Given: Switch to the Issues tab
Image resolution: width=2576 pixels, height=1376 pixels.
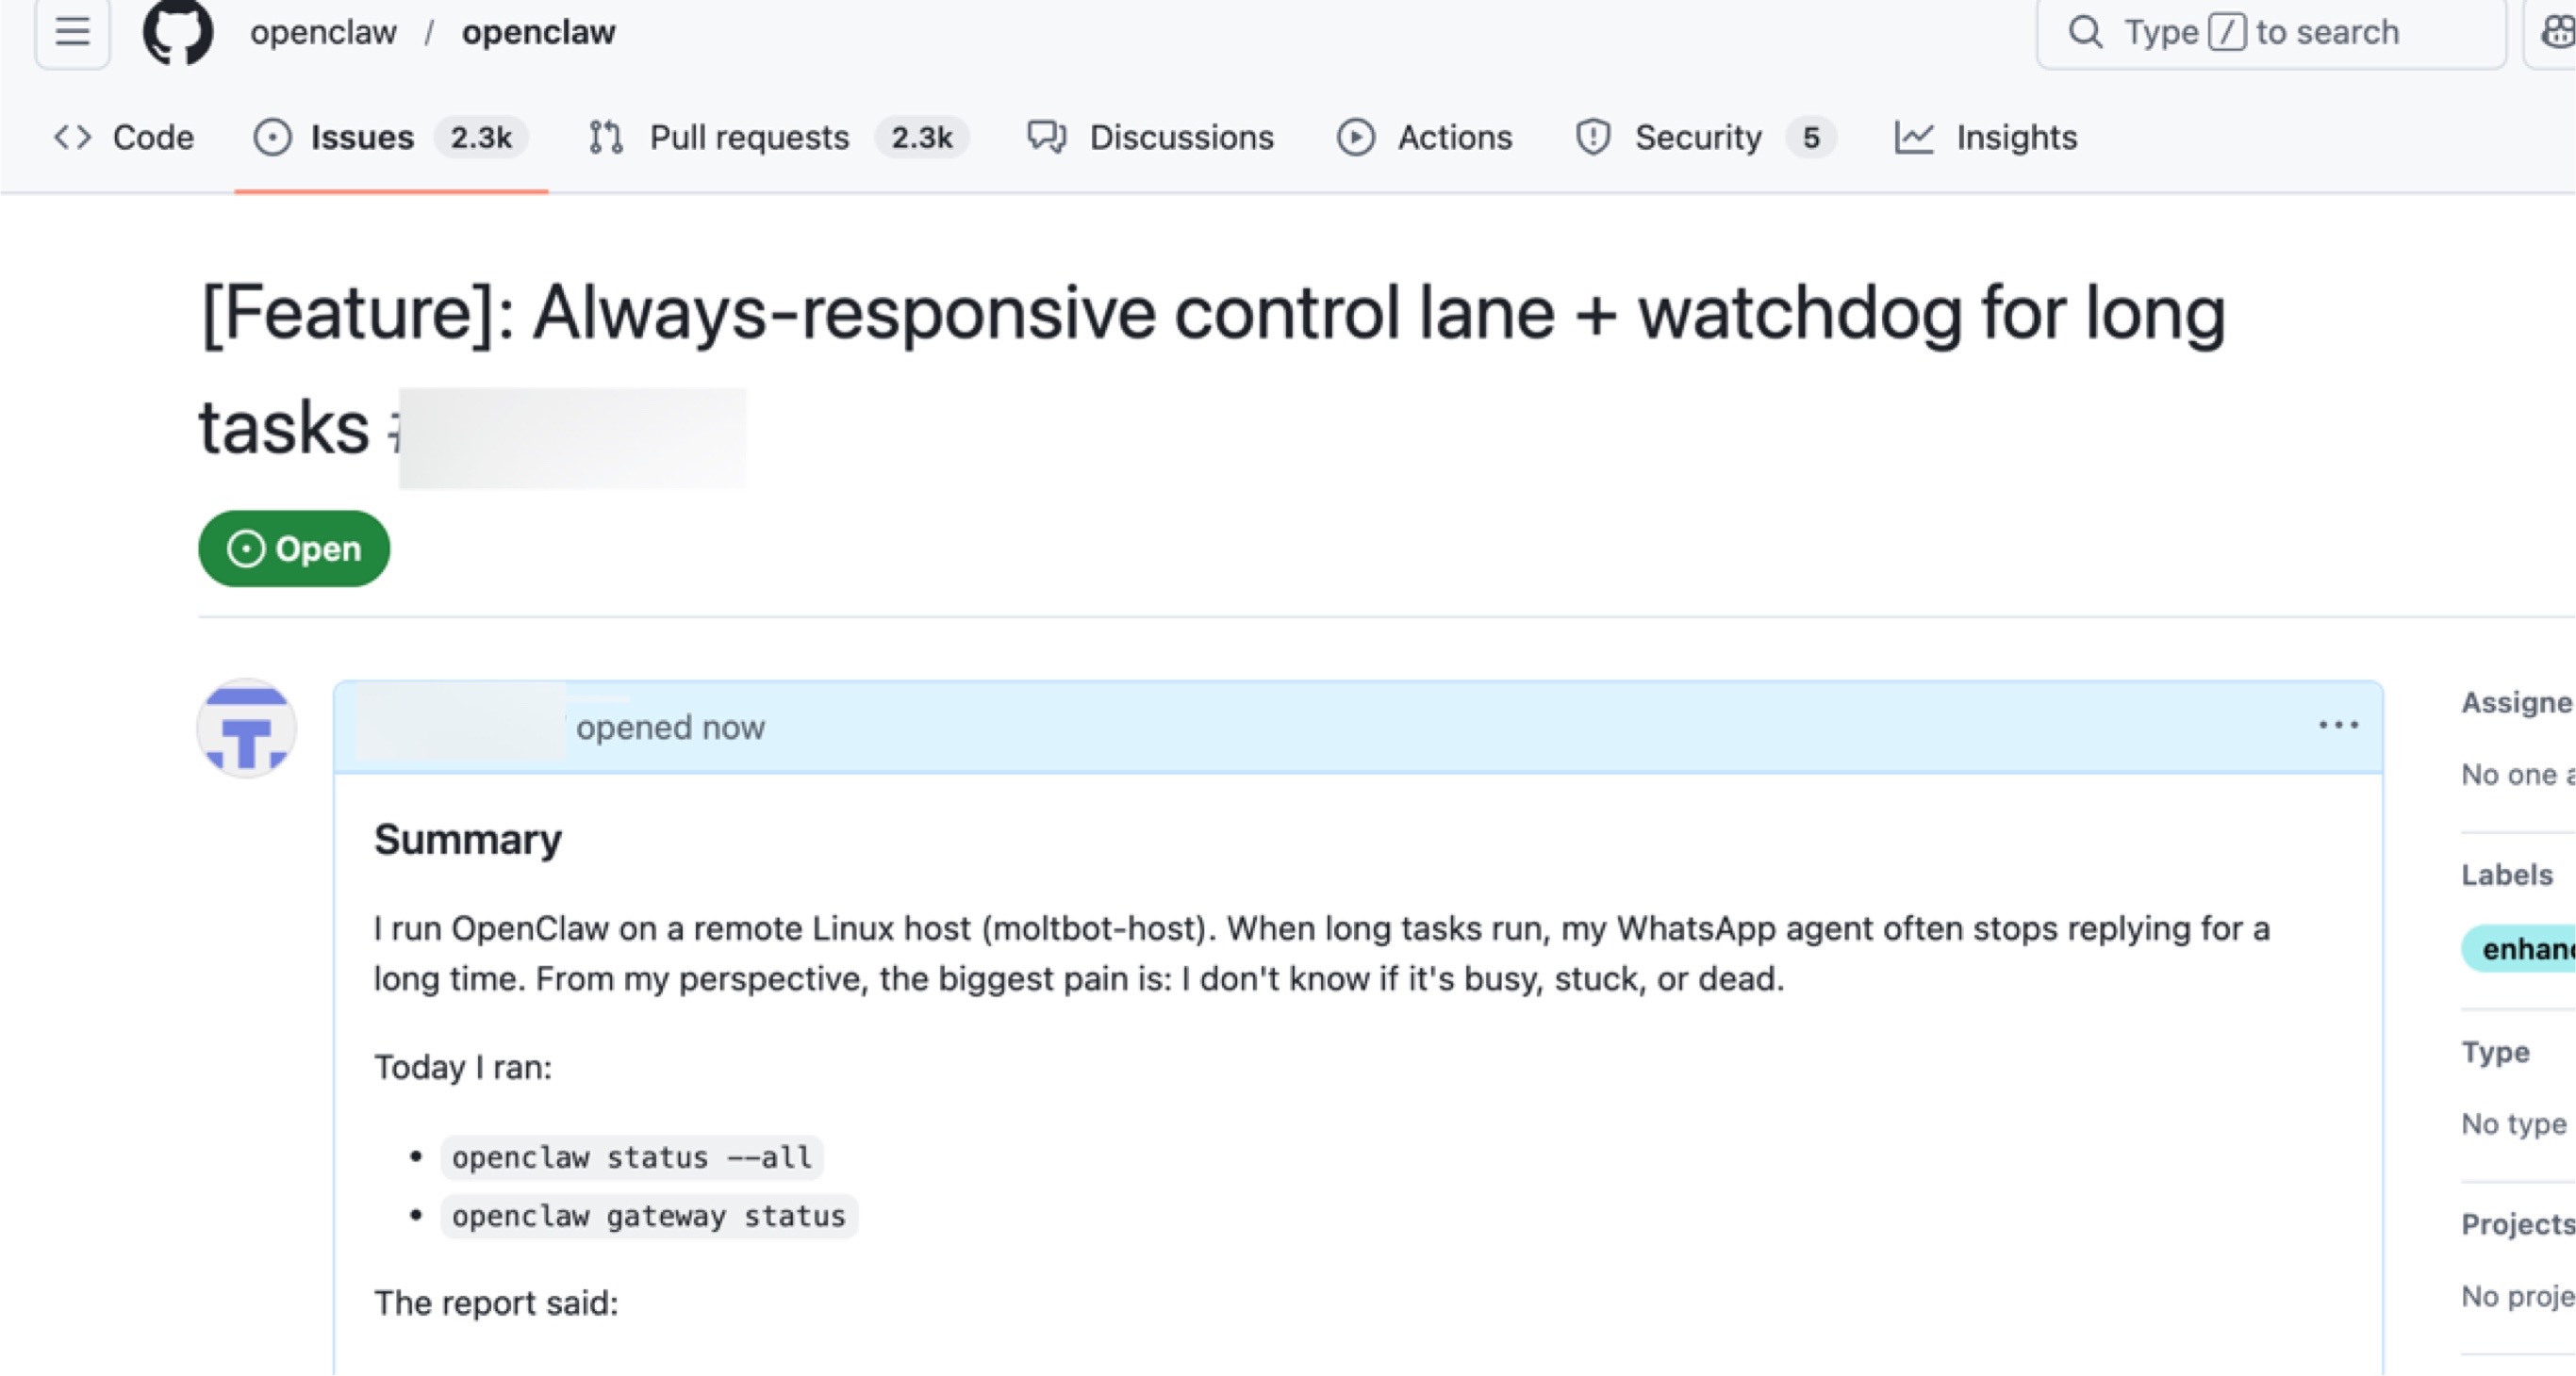Looking at the screenshot, I should tap(362, 137).
